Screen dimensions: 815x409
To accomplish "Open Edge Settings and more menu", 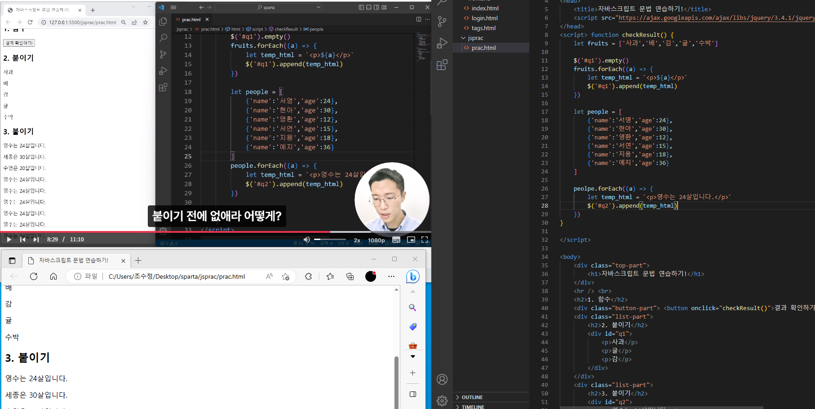I will (391, 276).
